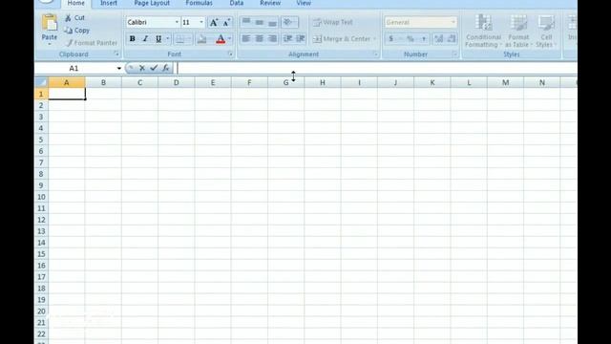Screen dimensions: 611x344
Task: Open Cell Styles gallery
Action: coord(546,32)
